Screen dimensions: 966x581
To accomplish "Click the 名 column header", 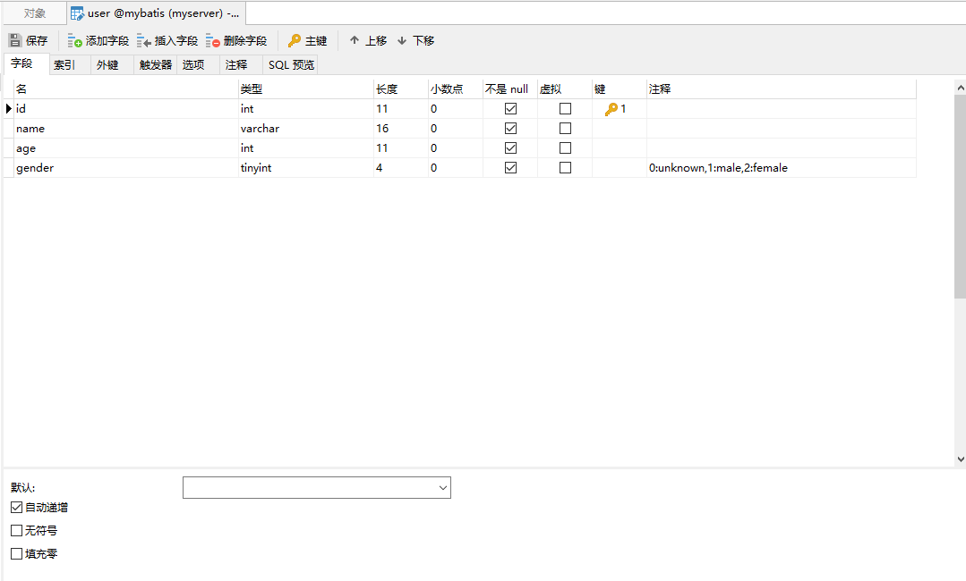I will 125,89.
